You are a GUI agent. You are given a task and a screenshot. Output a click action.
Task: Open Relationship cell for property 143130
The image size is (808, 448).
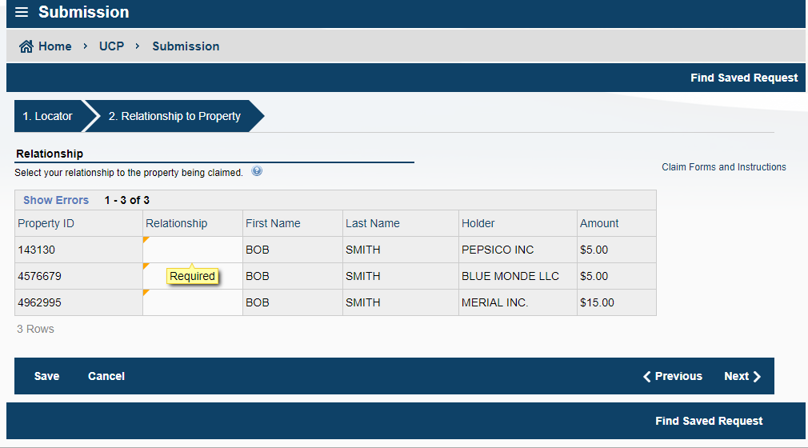click(192, 250)
